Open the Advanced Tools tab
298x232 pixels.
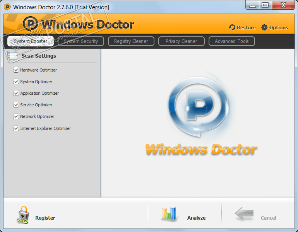coord(232,41)
